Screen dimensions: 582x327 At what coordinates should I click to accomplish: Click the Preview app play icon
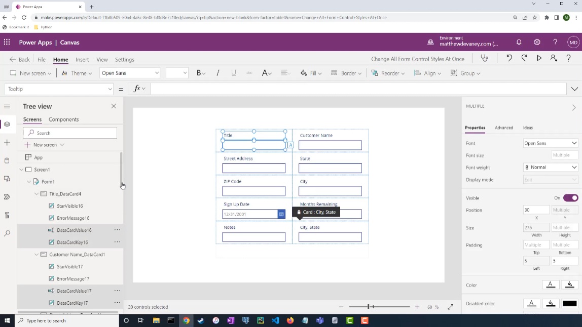[x=539, y=58]
